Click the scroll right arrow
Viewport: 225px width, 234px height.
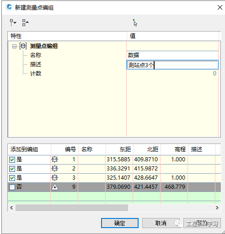pyautogui.click(x=217, y=208)
